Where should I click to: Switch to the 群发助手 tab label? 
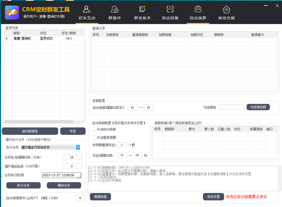tap(142, 18)
